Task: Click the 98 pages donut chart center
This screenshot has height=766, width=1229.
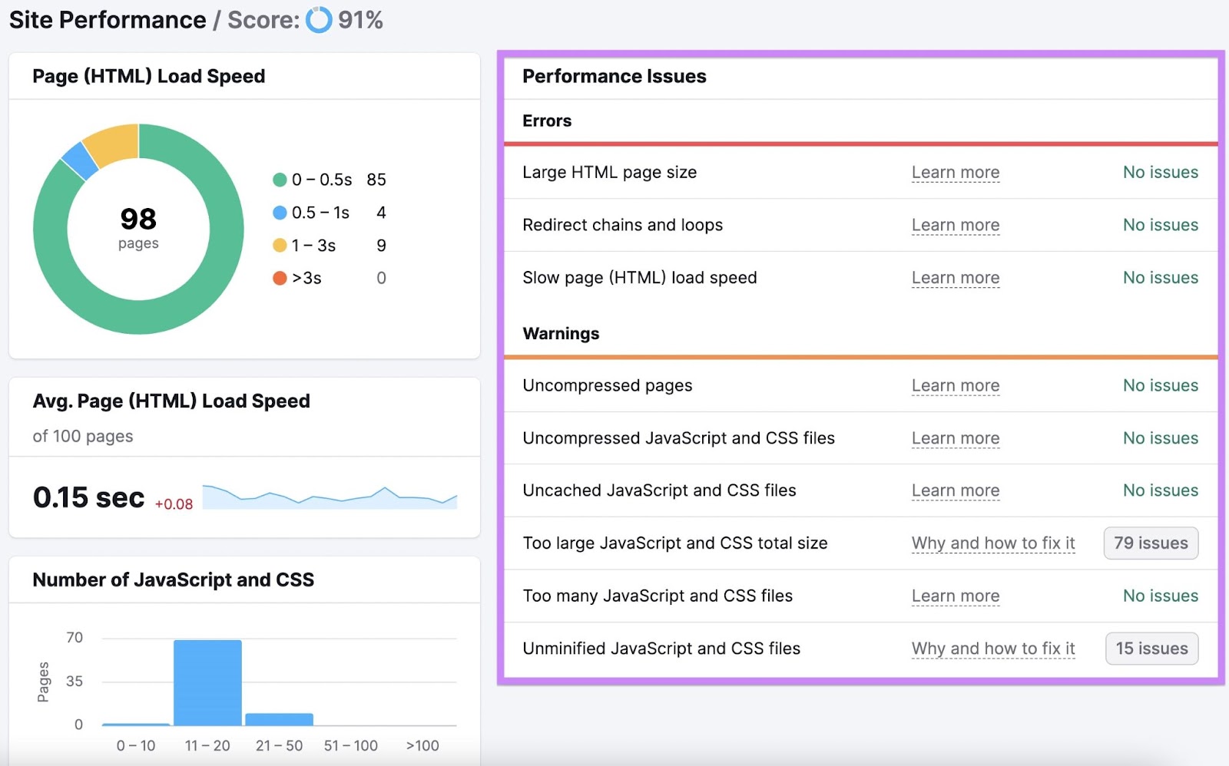Action: (138, 228)
